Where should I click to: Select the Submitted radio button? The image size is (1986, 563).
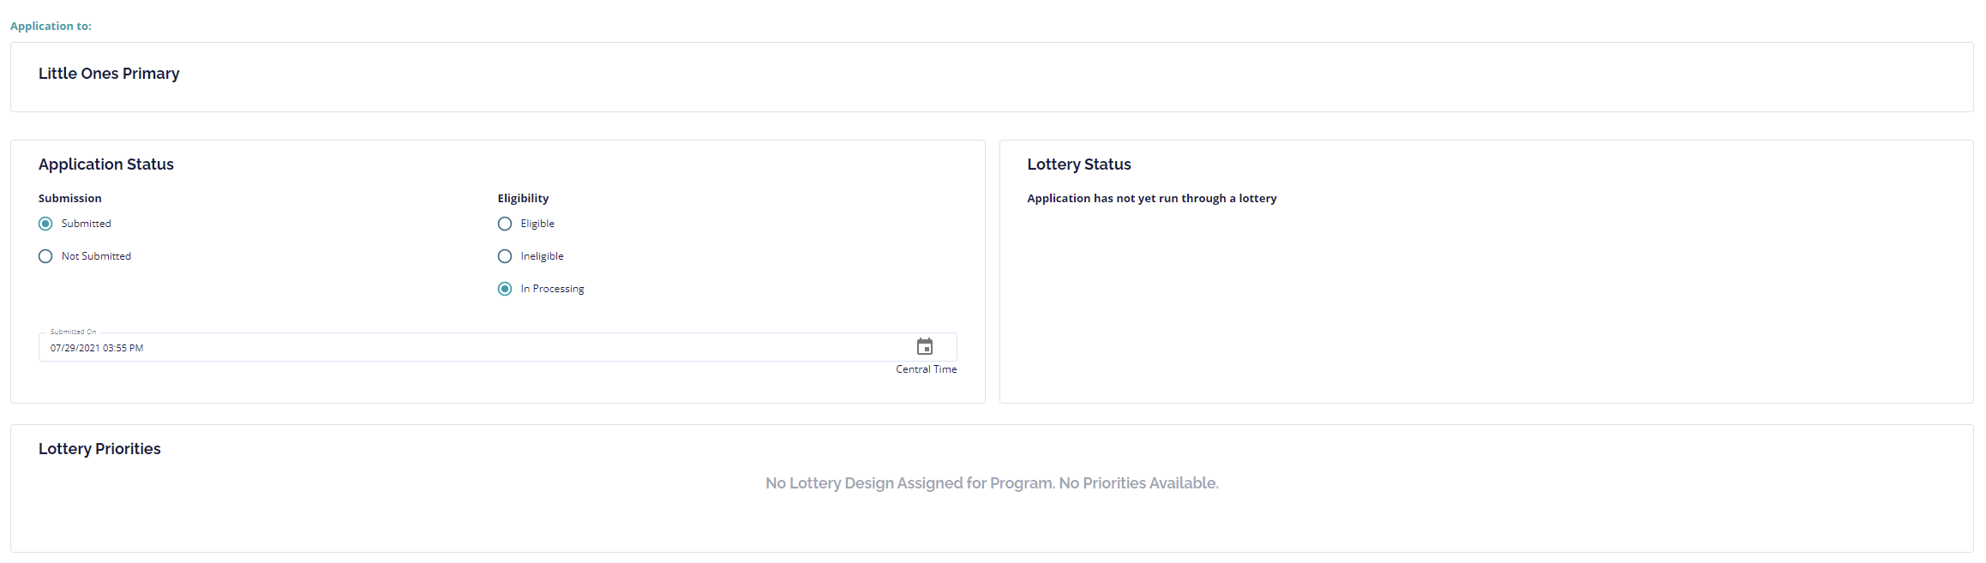[x=45, y=224]
